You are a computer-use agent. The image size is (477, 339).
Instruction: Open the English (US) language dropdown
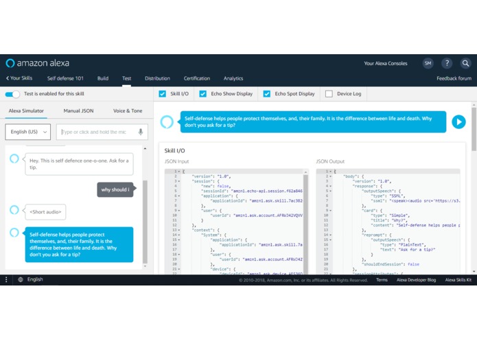click(27, 132)
